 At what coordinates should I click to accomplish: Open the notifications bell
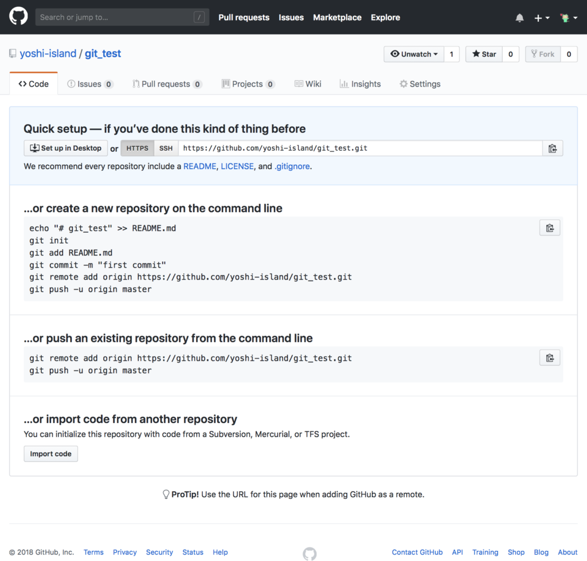click(x=519, y=18)
